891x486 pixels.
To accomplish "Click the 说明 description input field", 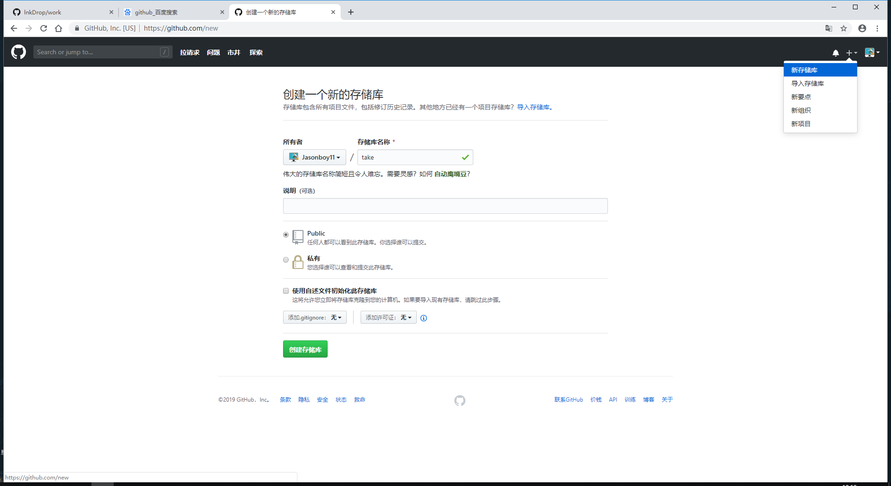I will click(x=445, y=206).
